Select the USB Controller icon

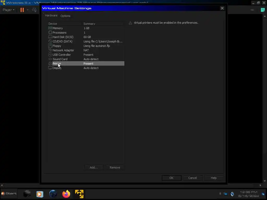(50, 55)
